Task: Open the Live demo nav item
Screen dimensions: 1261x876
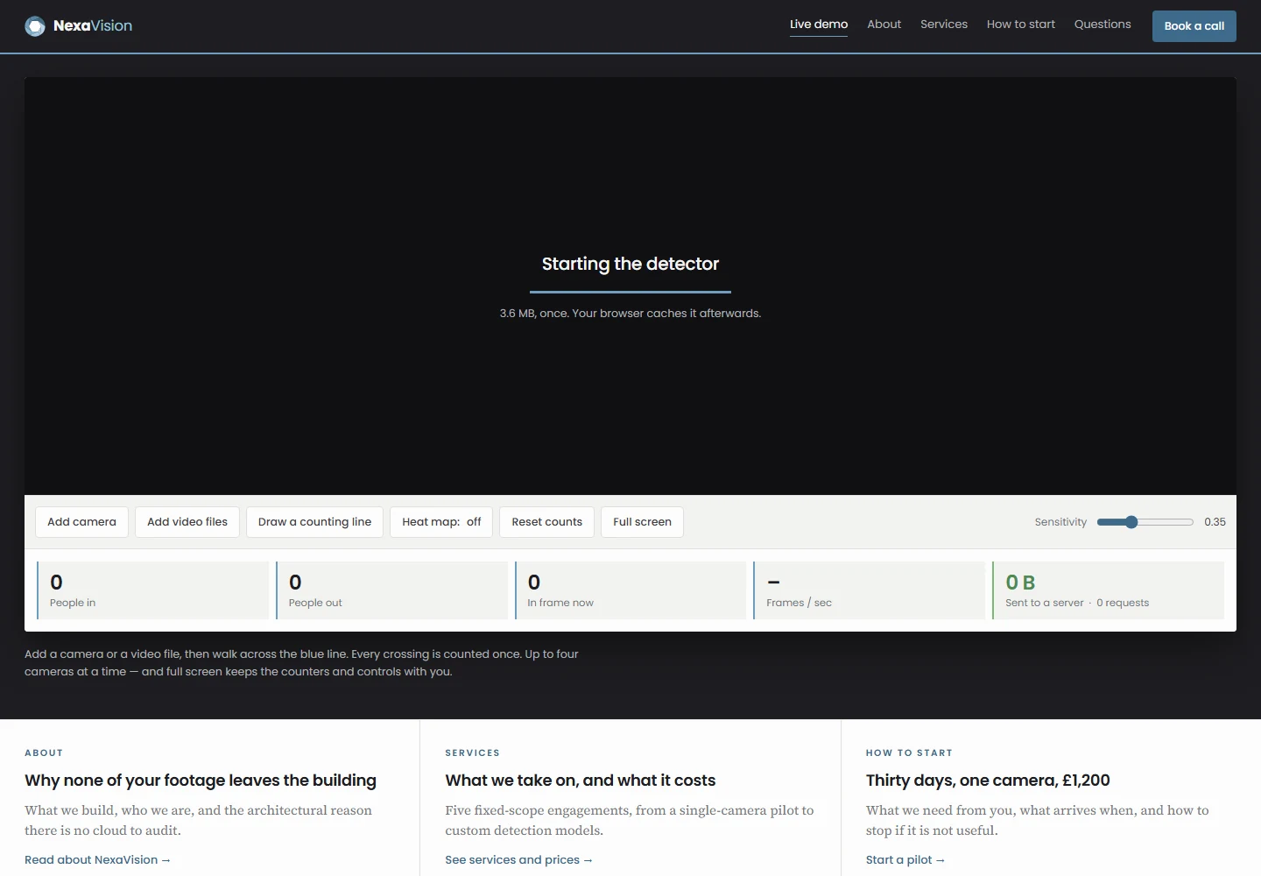Action: [819, 25]
